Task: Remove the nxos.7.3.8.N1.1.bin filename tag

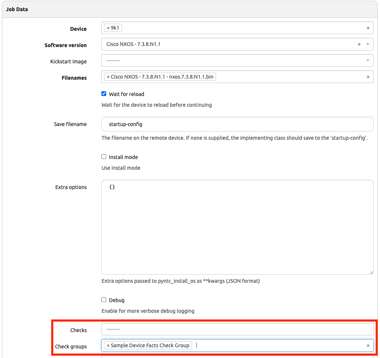Action: (x=108, y=76)
